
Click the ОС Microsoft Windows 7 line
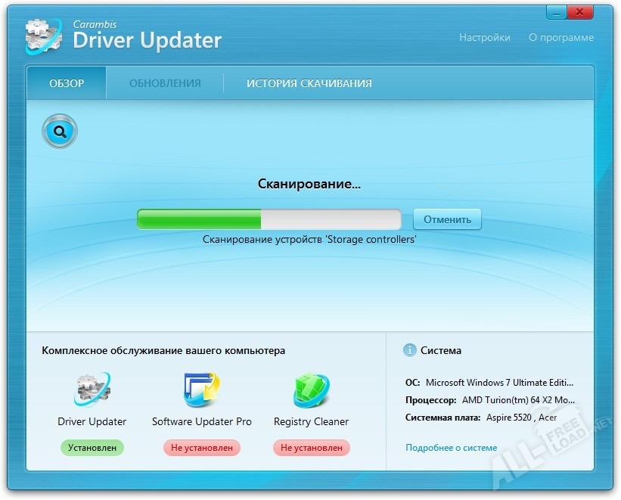click(489, 383)
